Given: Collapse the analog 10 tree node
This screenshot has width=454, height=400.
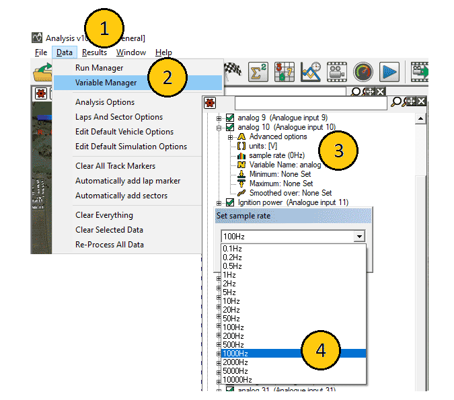Looking at the screenshot, I should [219, 127].
